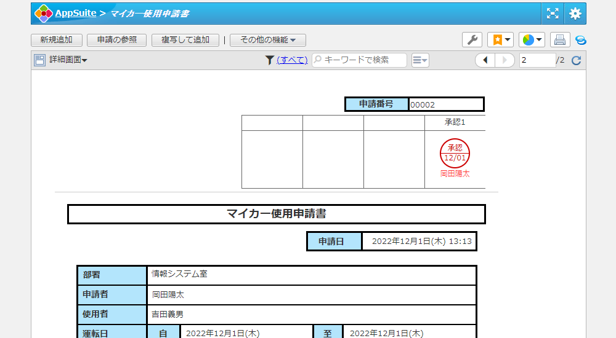Click the AppSuite colorful logo icon
The height and width of the screenshot is (338, 616).
click(44, 13)
